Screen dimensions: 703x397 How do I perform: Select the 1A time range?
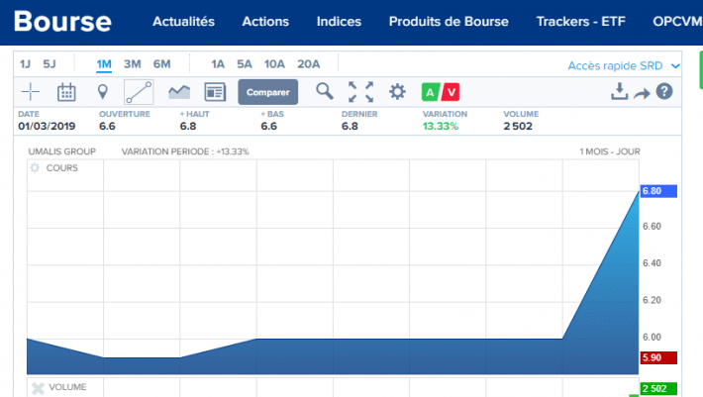pyautogui.click(x=218, y=64)
